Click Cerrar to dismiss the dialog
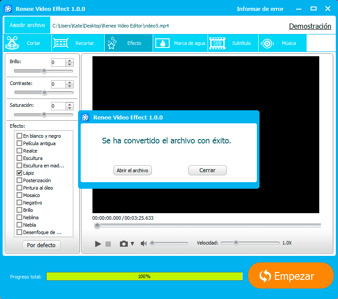 [x=207, y=170]
